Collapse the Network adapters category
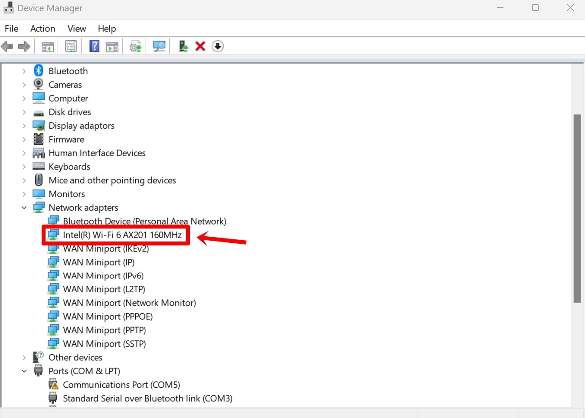 pyautogui.click(x=24, y=208)
